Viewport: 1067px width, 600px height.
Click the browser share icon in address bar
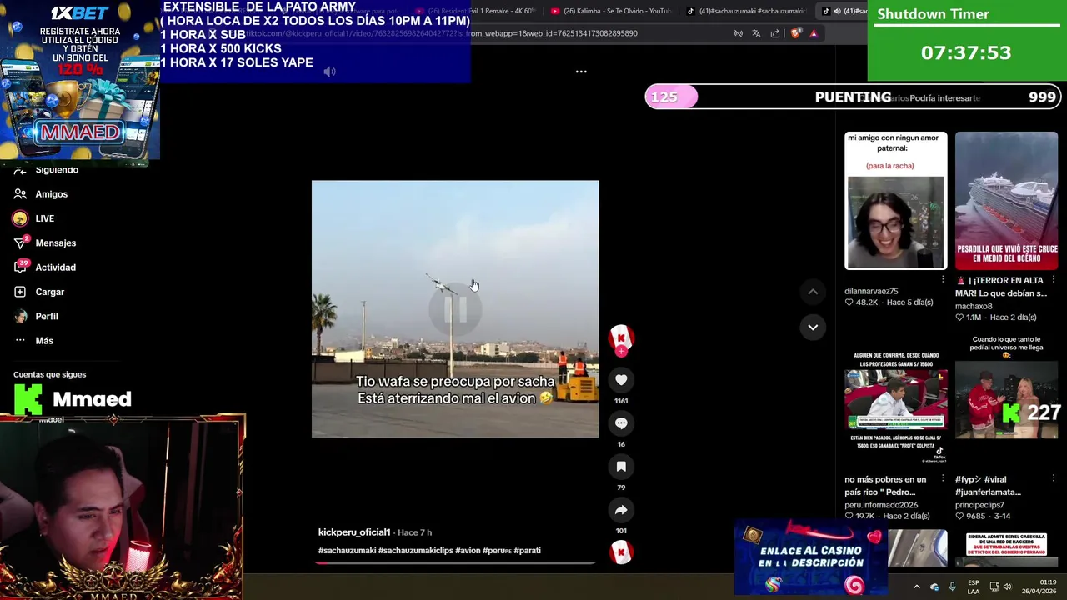point(775,33)
